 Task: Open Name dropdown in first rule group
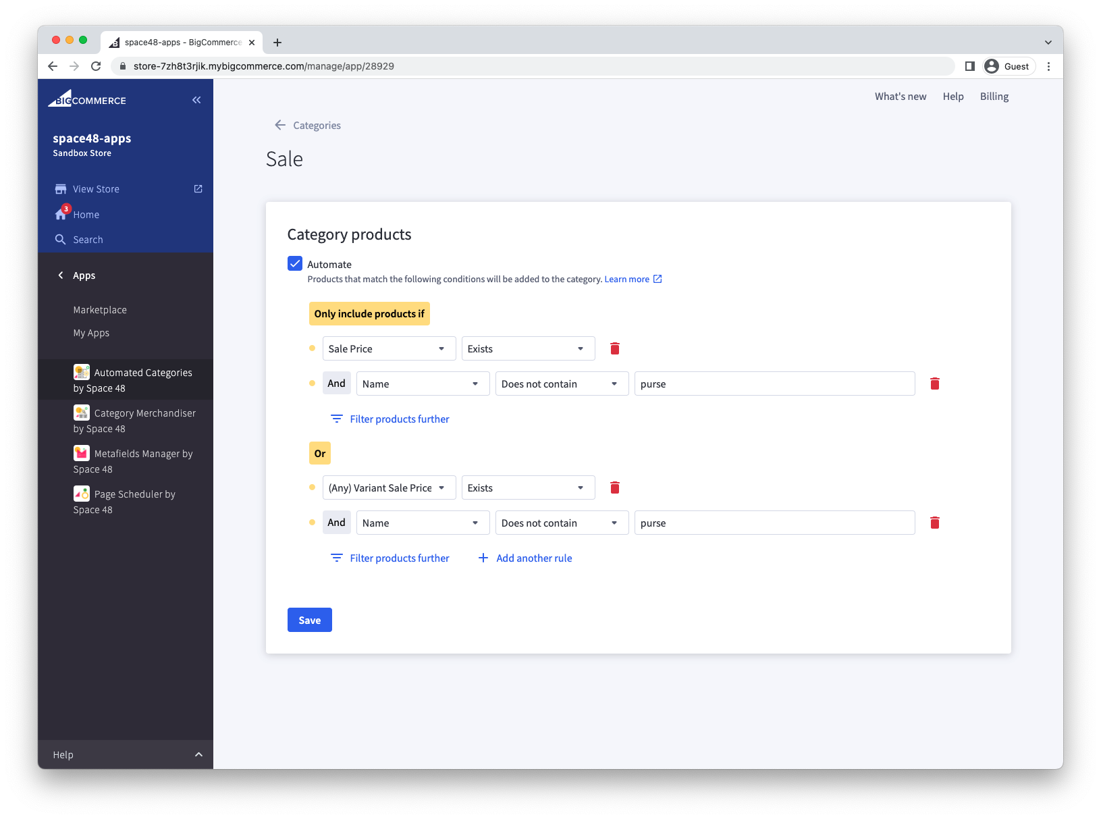pyautogui.click(x=423, y=384)
